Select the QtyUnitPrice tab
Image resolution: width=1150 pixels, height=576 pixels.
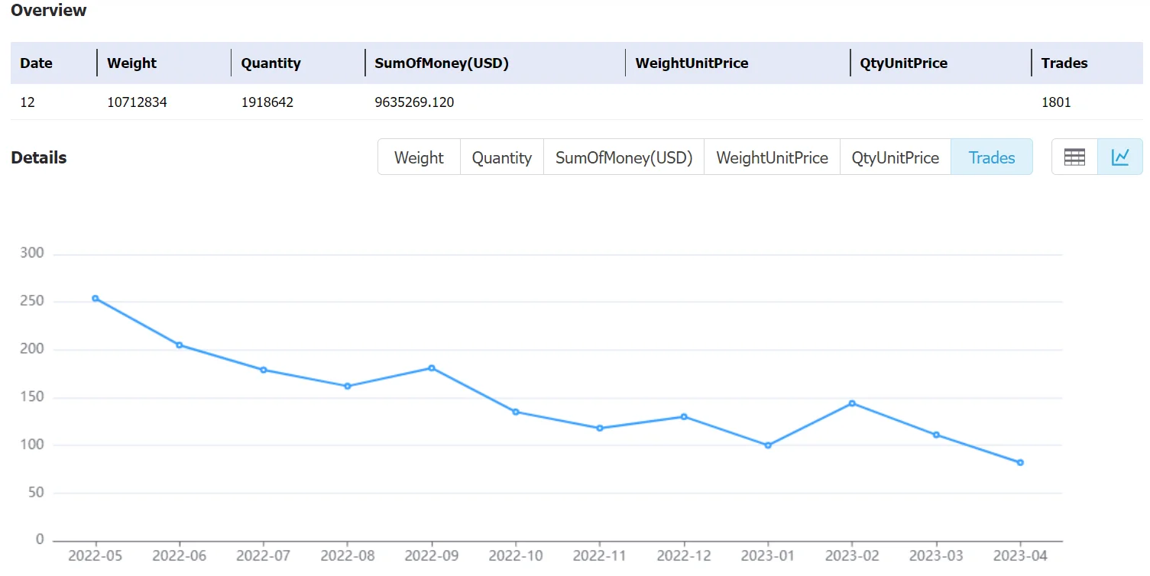pyautogui.click(x=896, y=157)
